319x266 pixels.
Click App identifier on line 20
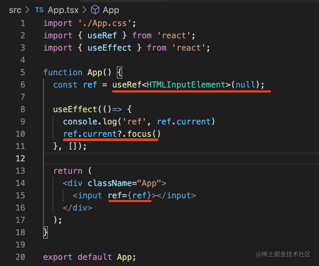coord(124,257)
